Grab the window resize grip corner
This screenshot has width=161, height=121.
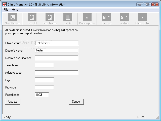tap(157, 117)
